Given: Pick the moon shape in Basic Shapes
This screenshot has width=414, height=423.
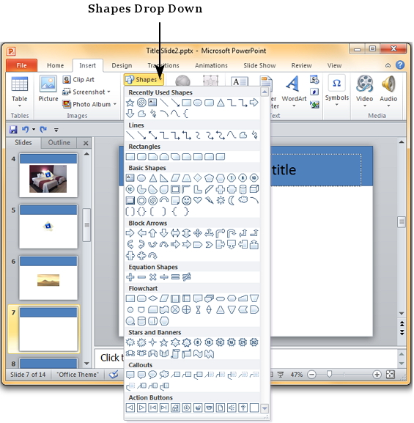Looking at the screenshot, I should pos(232,200).
